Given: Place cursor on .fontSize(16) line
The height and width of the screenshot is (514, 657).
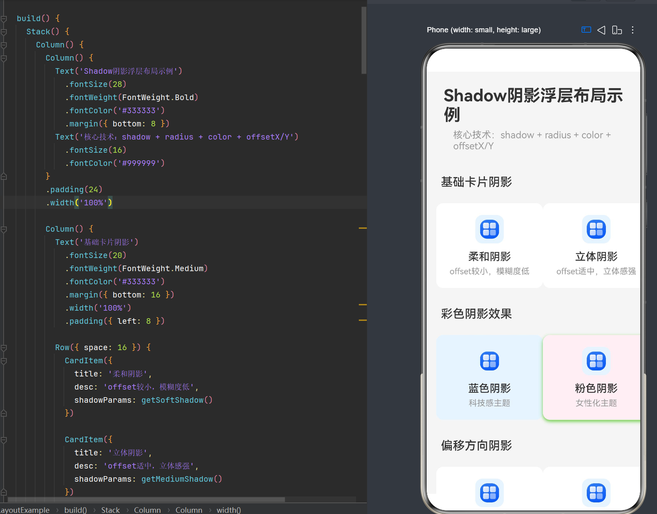Looking at the screenshot, I should pyautogui.click(x=96, y=150).
